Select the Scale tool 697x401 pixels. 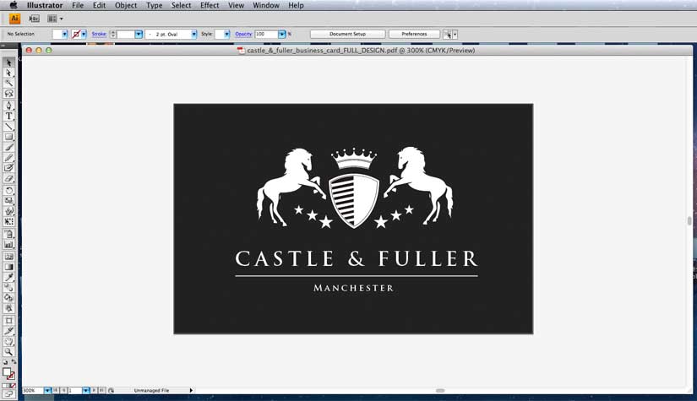coord(9,201)
